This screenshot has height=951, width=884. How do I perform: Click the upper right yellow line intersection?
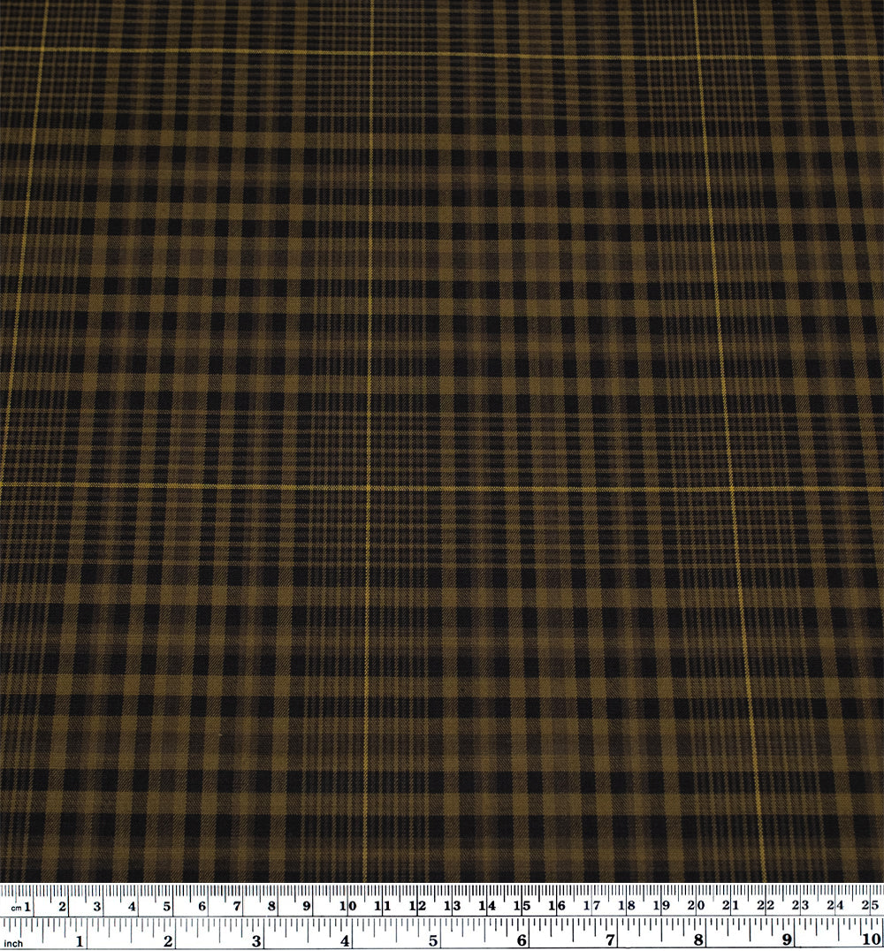[697, 57]
